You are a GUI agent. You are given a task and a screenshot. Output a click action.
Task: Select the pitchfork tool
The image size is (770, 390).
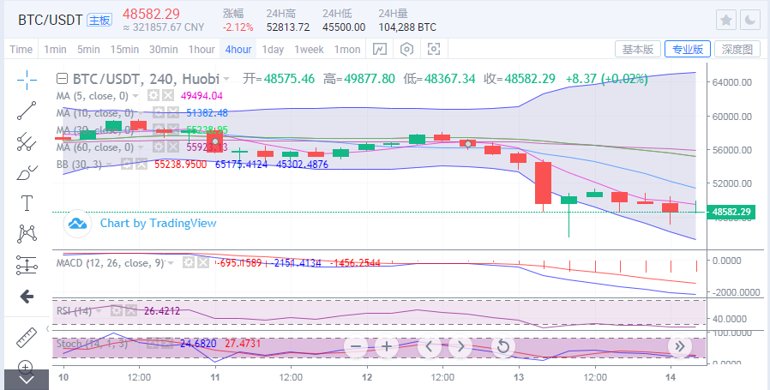point(27,141)
